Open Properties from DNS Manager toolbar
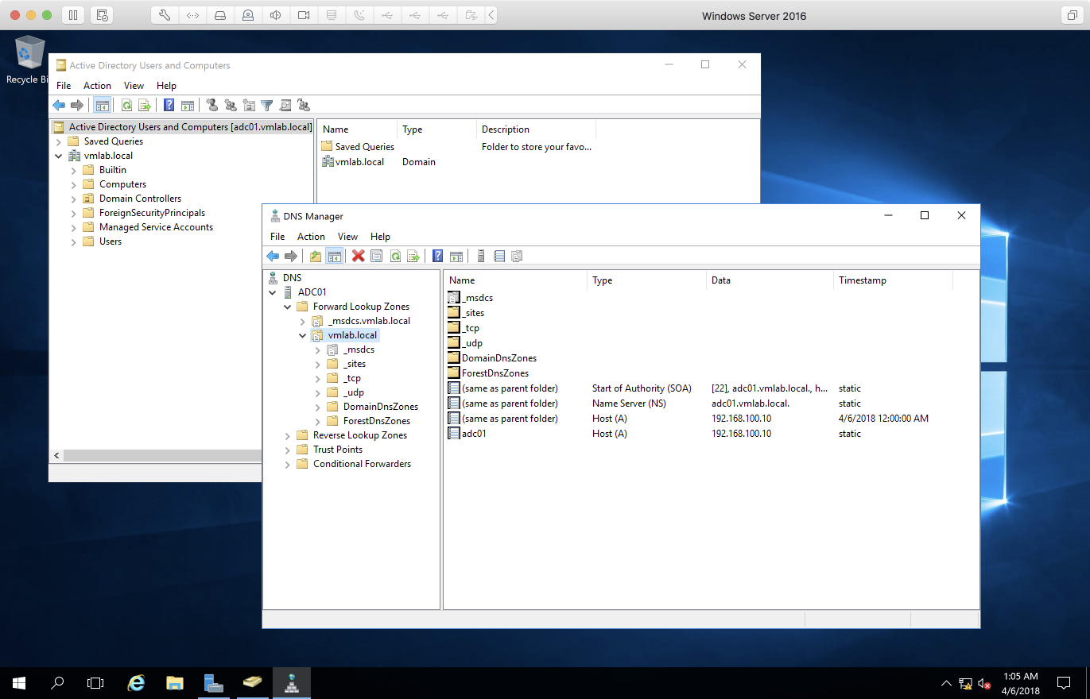Screen dimensions: 1090x699 (x=377, y=256)
